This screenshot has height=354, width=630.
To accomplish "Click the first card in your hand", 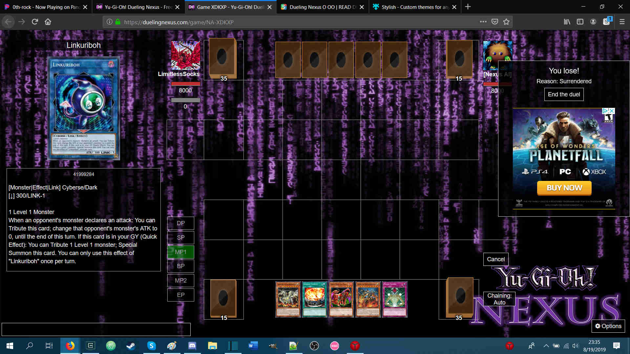I will click(288, 299).
